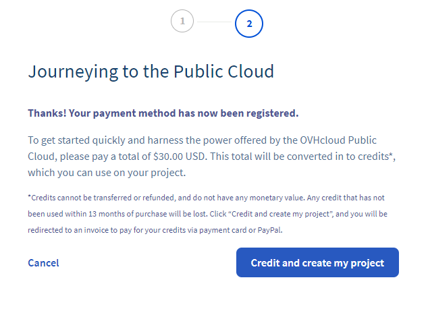Click the bold payment method registered message
Image resolution: width=428 pixels, height=311 pixels.
pyautogui.click(x=163, y=113)
